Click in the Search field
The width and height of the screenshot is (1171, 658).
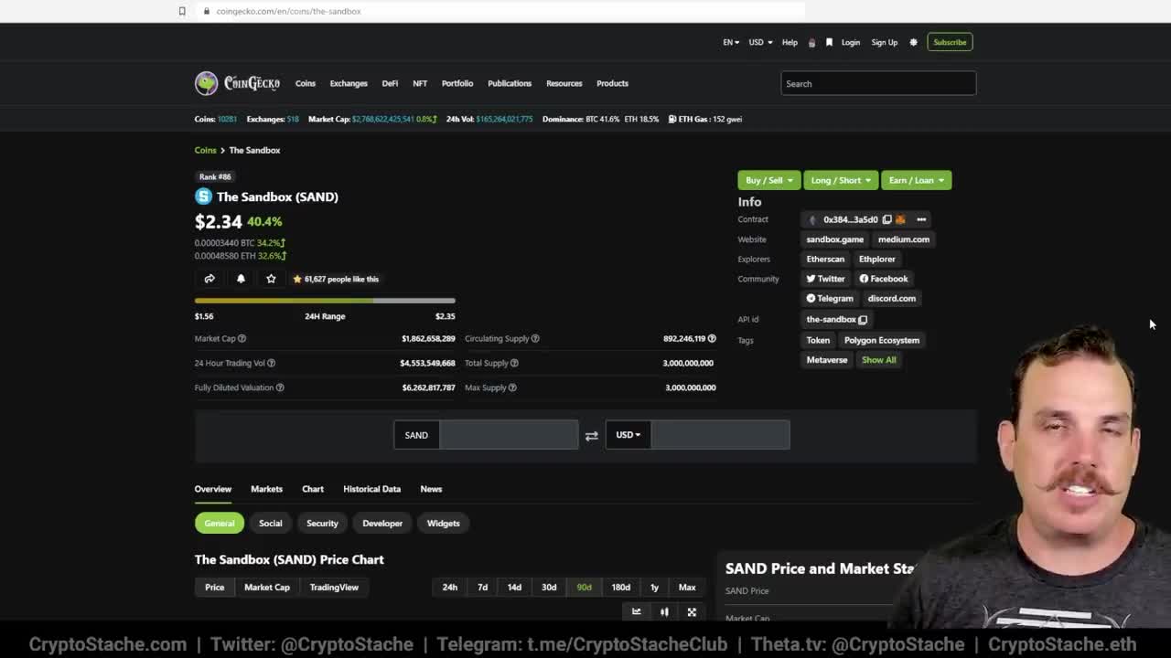pos(878,83)
